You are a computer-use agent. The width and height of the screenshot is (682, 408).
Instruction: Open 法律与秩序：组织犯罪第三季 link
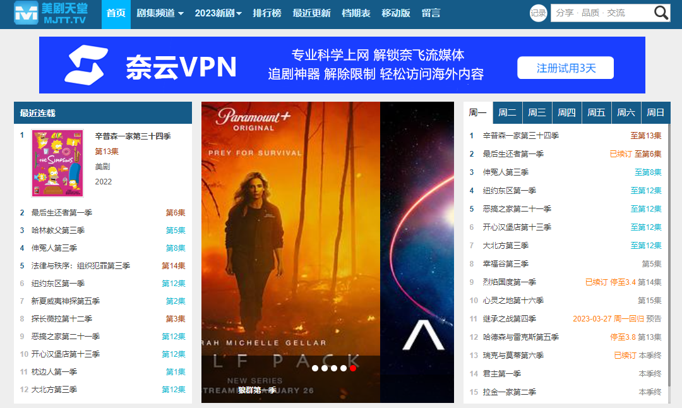(80, 266)
